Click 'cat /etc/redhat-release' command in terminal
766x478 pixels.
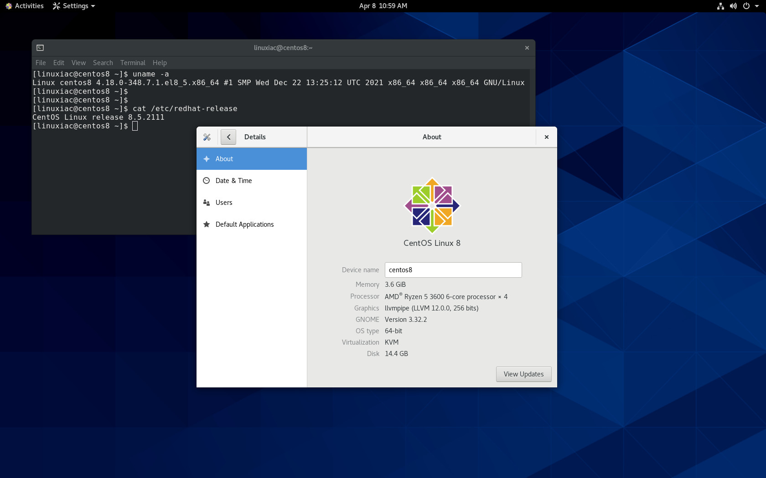click(x=185, y=109)
